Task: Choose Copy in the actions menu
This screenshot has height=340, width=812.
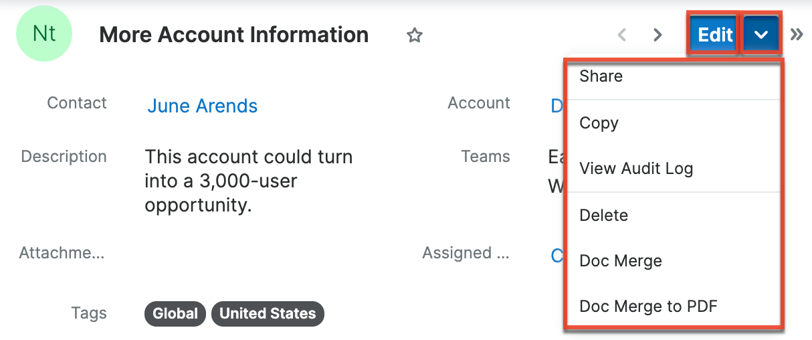Action: pyautogui.click(x=599, y=123)
